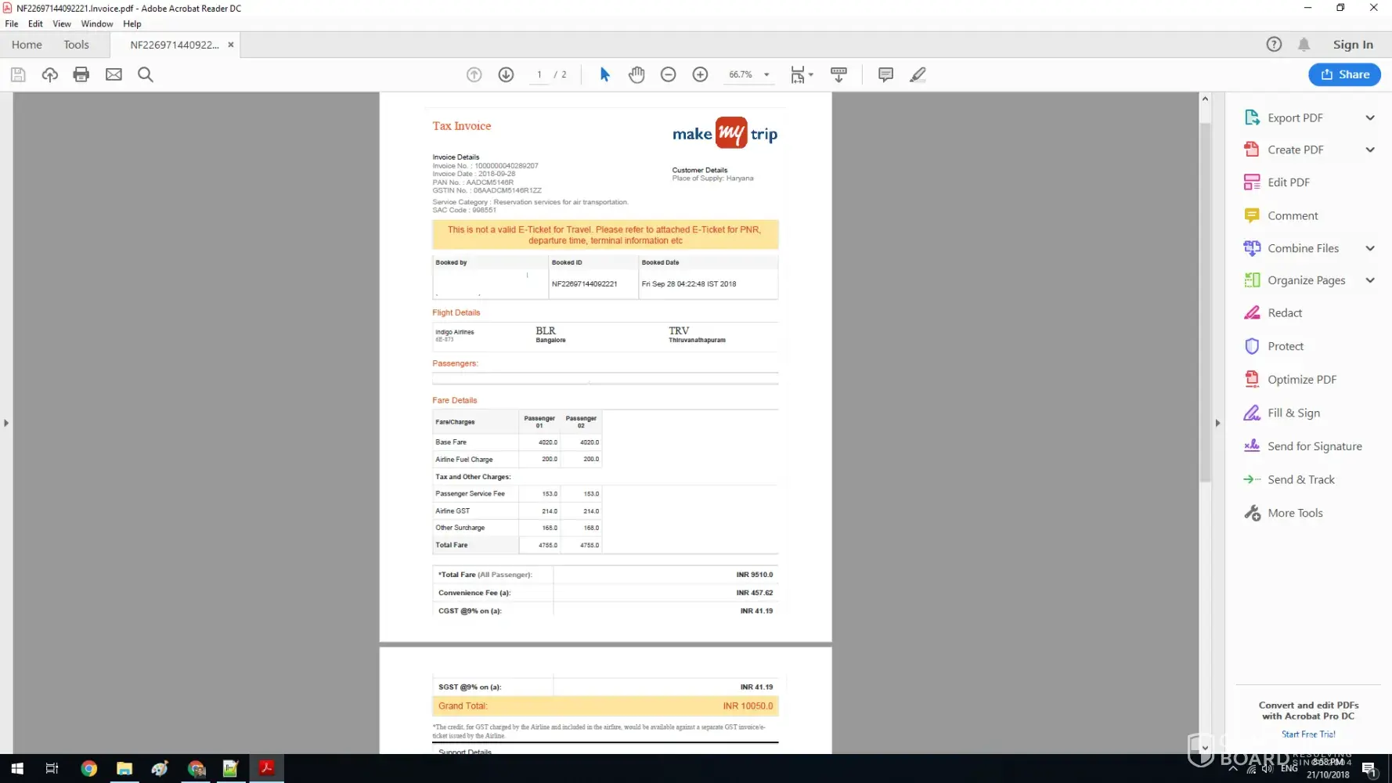Select the Hand pan tool
This screenshot has height=783, width=1392.
(x=636, y=74)
